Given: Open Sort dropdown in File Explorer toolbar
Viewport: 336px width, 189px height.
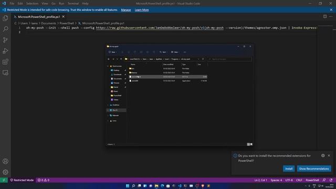Looking at the screenshot, I should 163,52.
